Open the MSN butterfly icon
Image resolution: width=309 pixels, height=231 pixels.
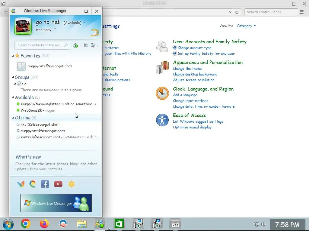point(21,184)
